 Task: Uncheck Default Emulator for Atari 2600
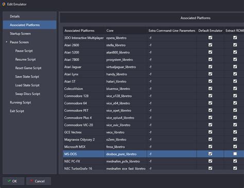pyautogui.click(x=210, y=45)
